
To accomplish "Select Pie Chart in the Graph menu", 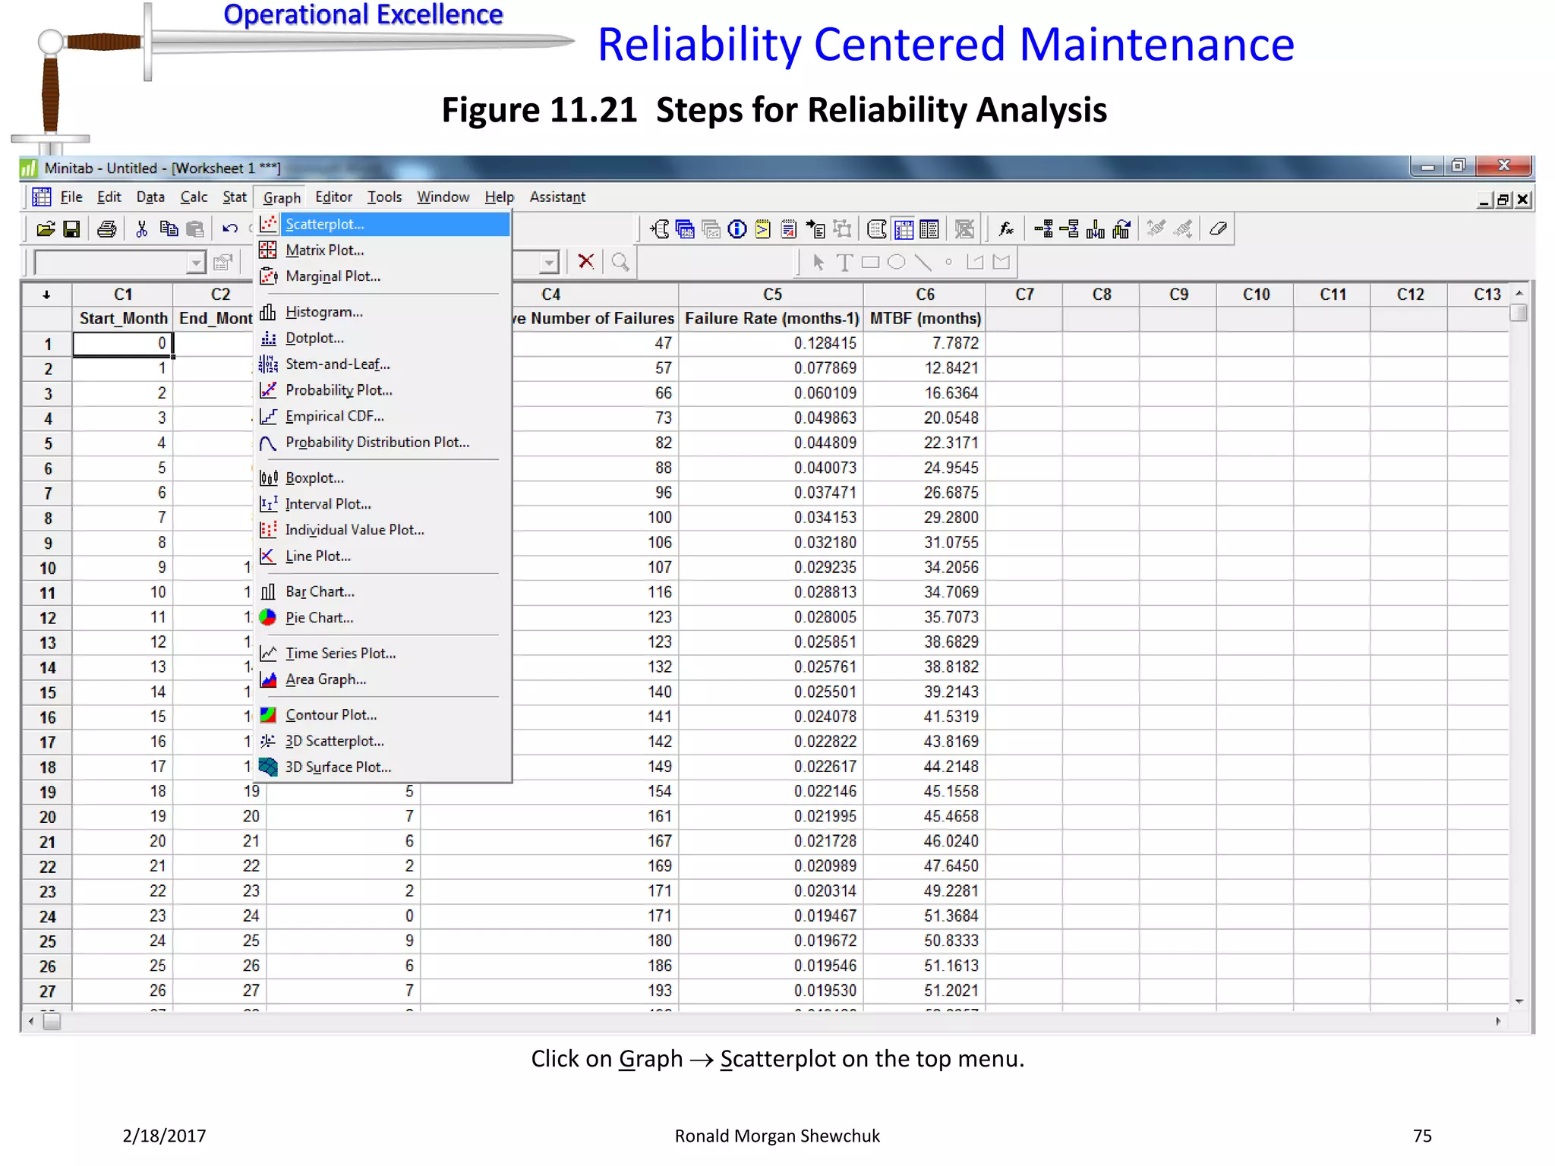I will coord(383,618).
